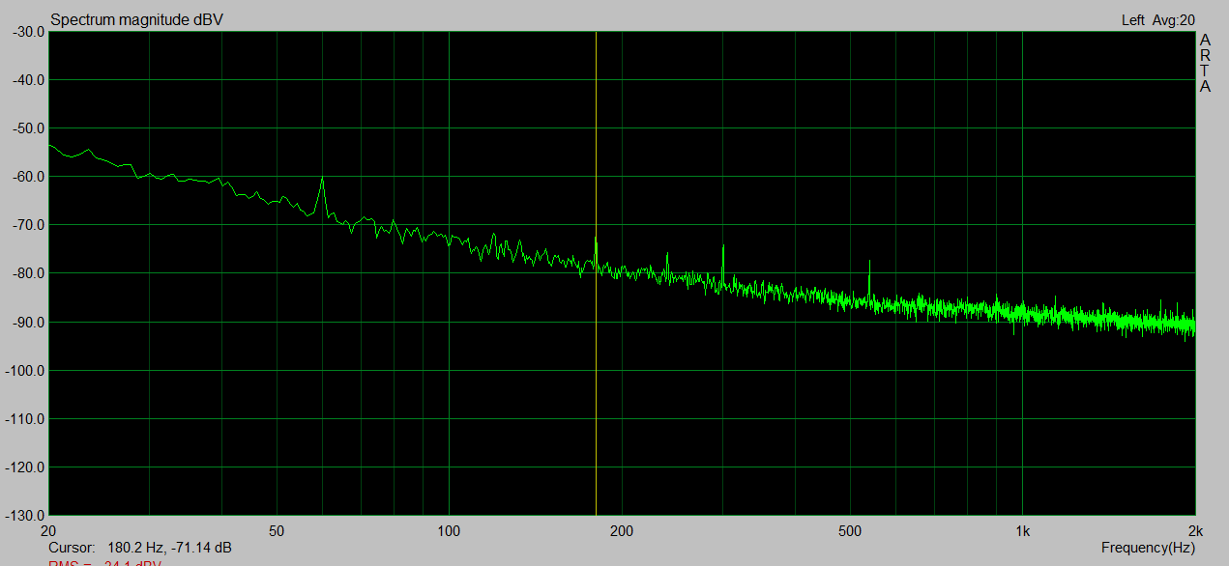Click the -70.0 level label on the Y axis
1229x566 pixels.
click(x=27, y=224)
